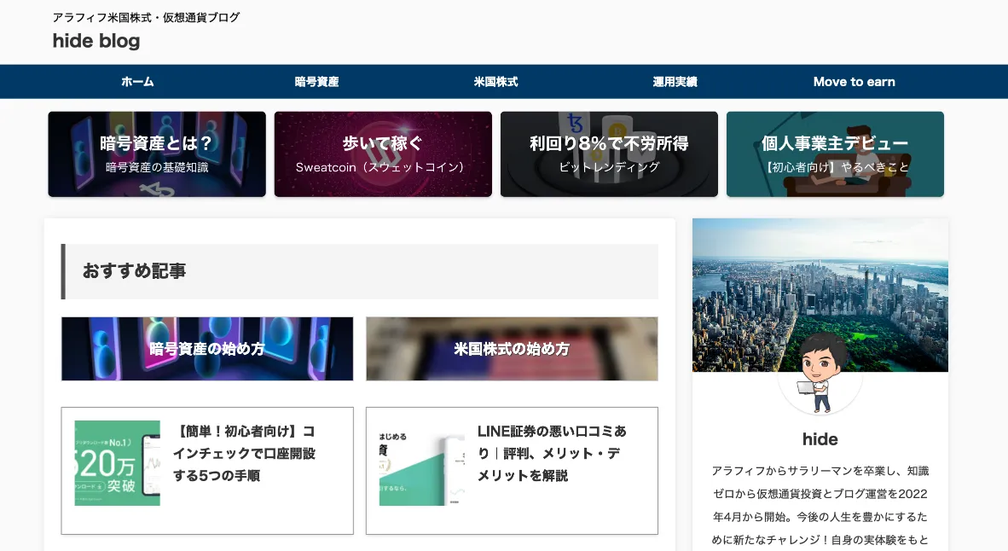1008x551 pixels.
Task: Click the LINE証券 article thumbnail image
Action: [422, 463]
